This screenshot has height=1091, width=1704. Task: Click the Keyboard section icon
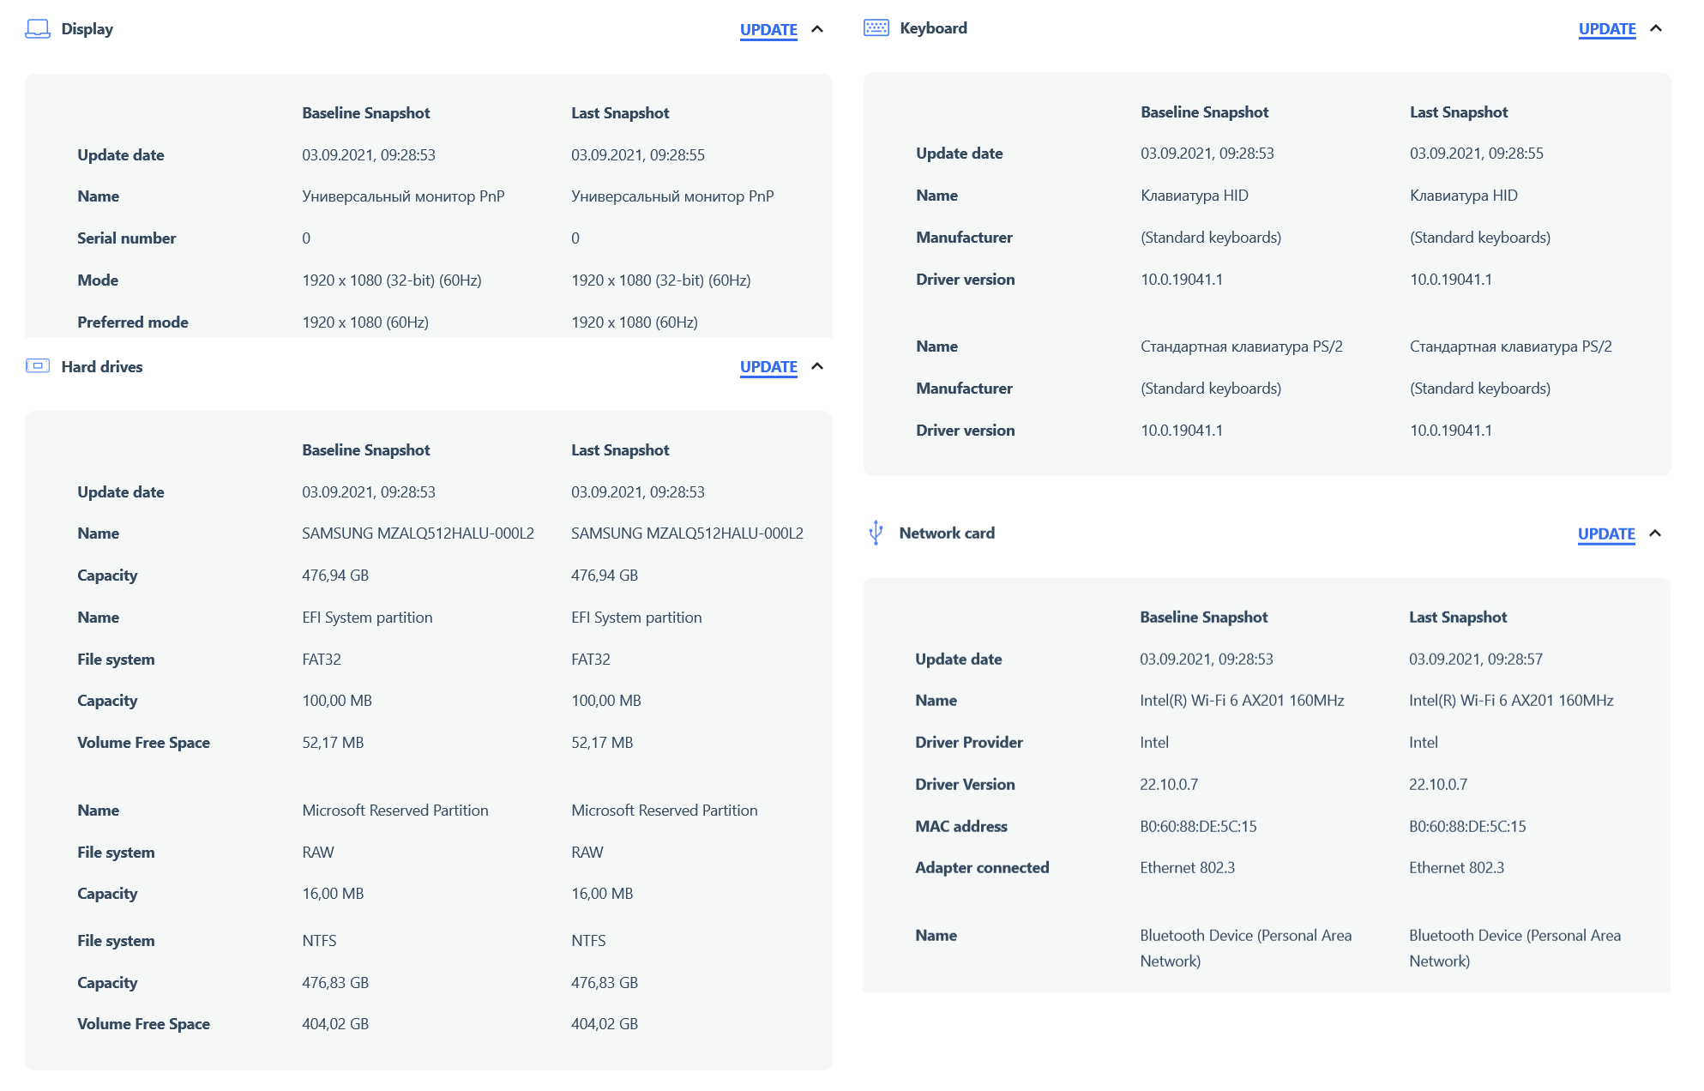876,28
